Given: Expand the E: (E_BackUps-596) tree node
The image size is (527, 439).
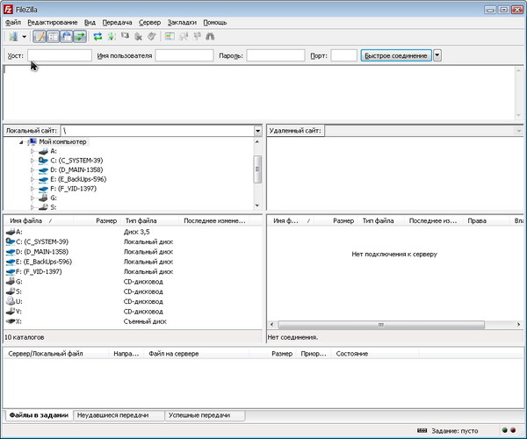Looking at the screenshot, I should 32,179.
